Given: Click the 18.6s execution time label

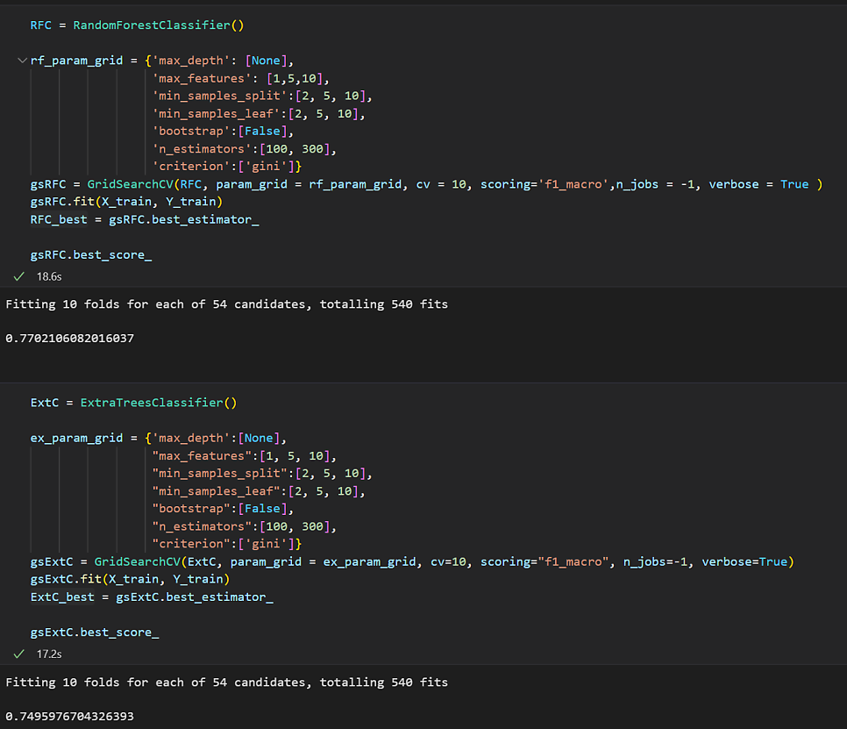Looking at the screenshot, I should pyautogui.click(x=49, y=276).
